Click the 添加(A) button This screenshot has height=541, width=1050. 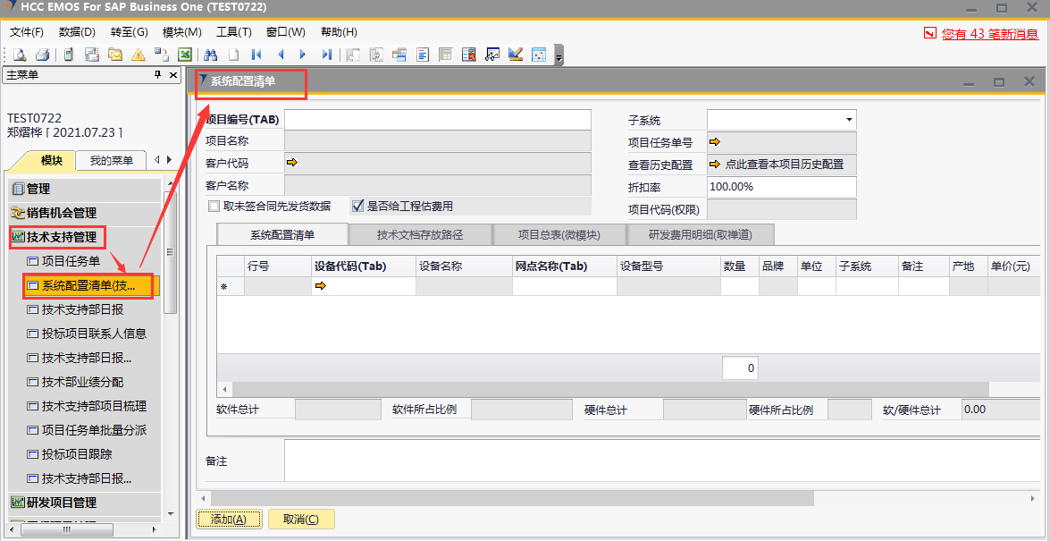pyautogui.click(x=228, y=520)
